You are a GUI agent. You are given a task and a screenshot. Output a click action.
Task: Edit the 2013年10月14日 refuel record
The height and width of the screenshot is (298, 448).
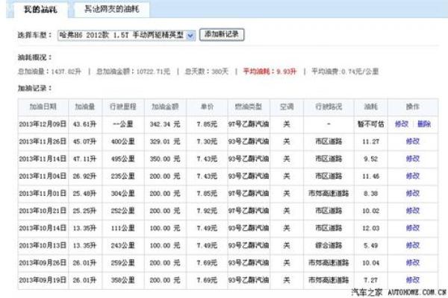(x=412, y=228)
